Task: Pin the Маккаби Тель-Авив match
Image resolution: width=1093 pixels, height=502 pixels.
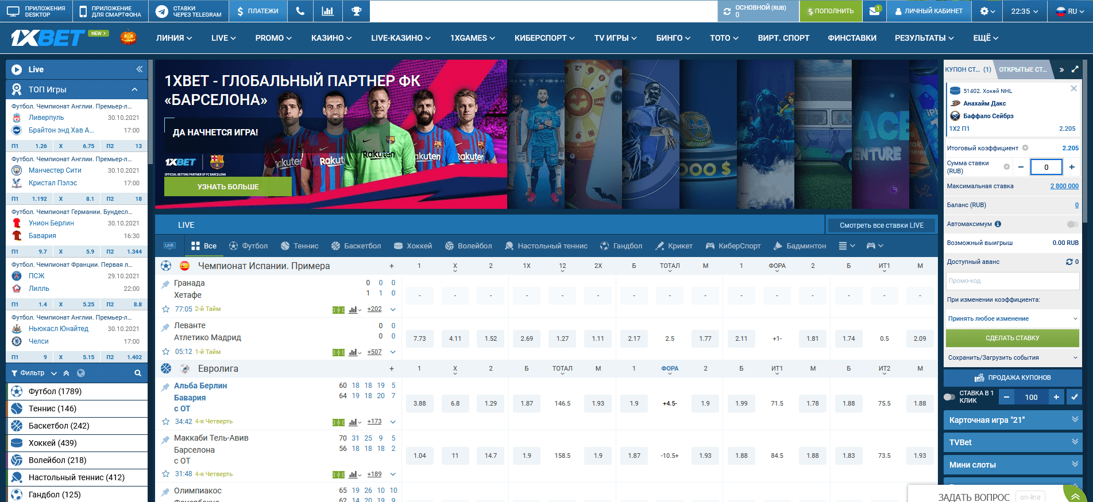Action: pos(165,439)
